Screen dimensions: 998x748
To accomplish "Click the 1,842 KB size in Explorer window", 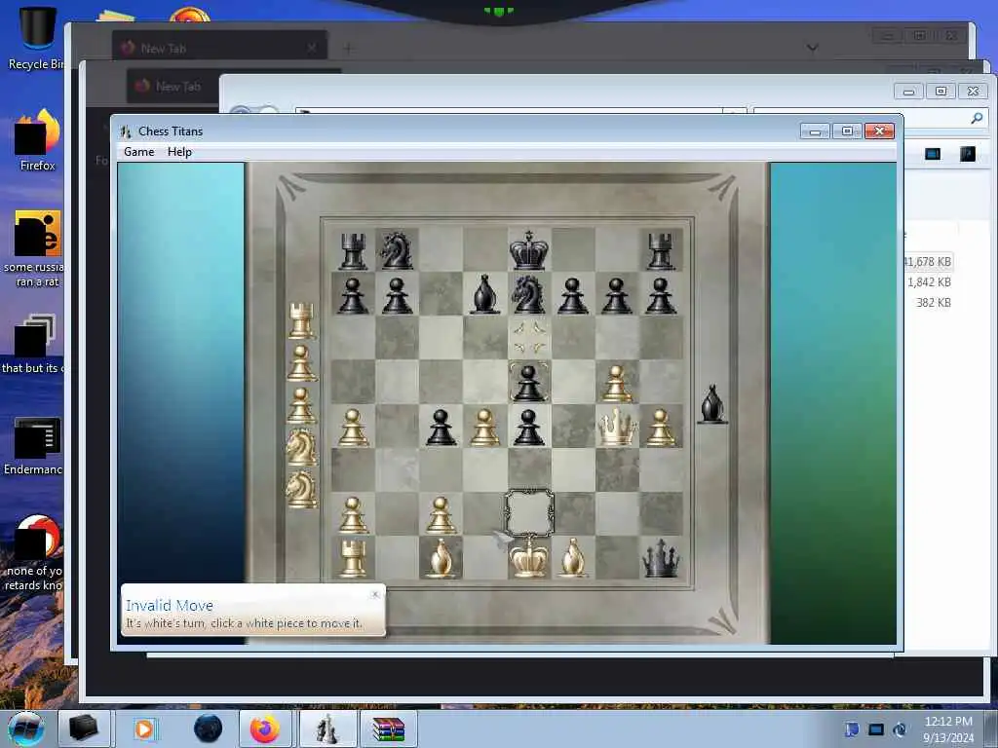I will coord(929,281).
